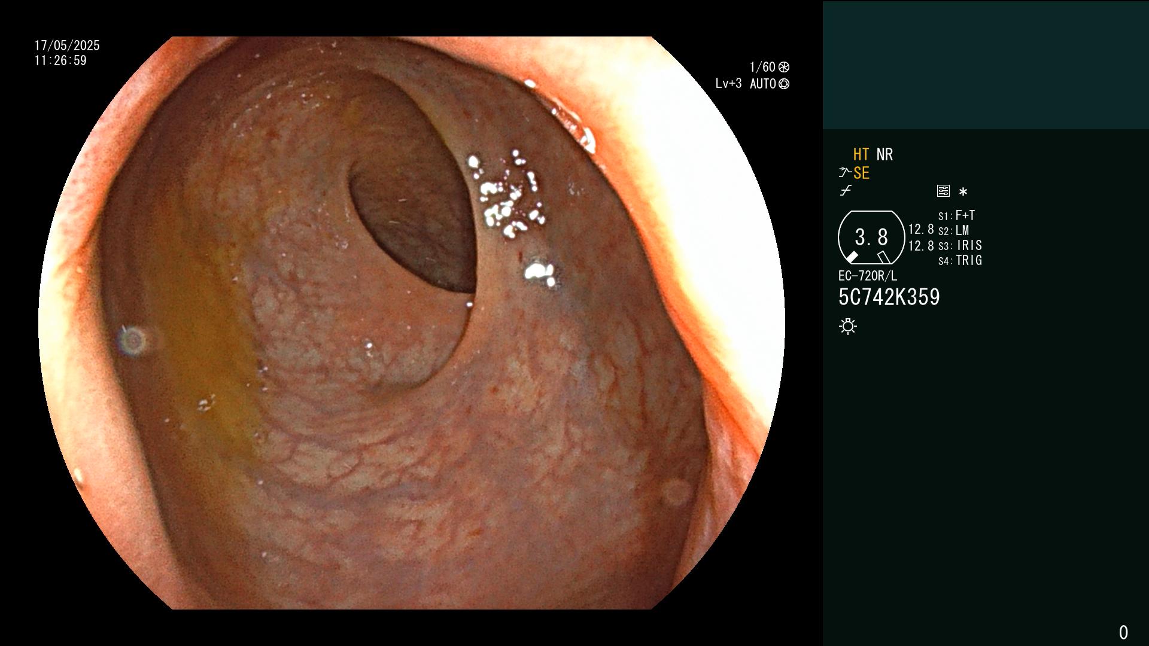Toggle the NR noise reduction indicator
The width and height of the screenshot is (1149, 646).
(x=884, y=155)
